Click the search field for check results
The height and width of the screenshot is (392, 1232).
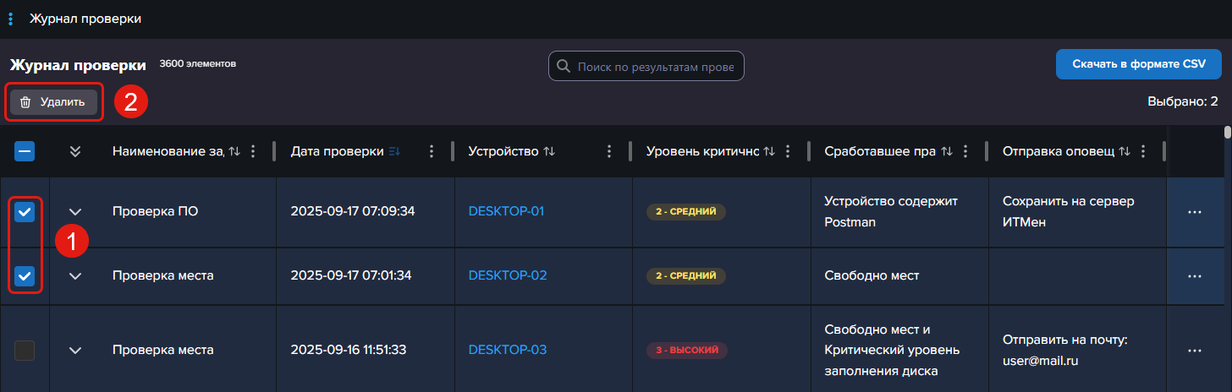pyautogui.click(x=654, y=66)
